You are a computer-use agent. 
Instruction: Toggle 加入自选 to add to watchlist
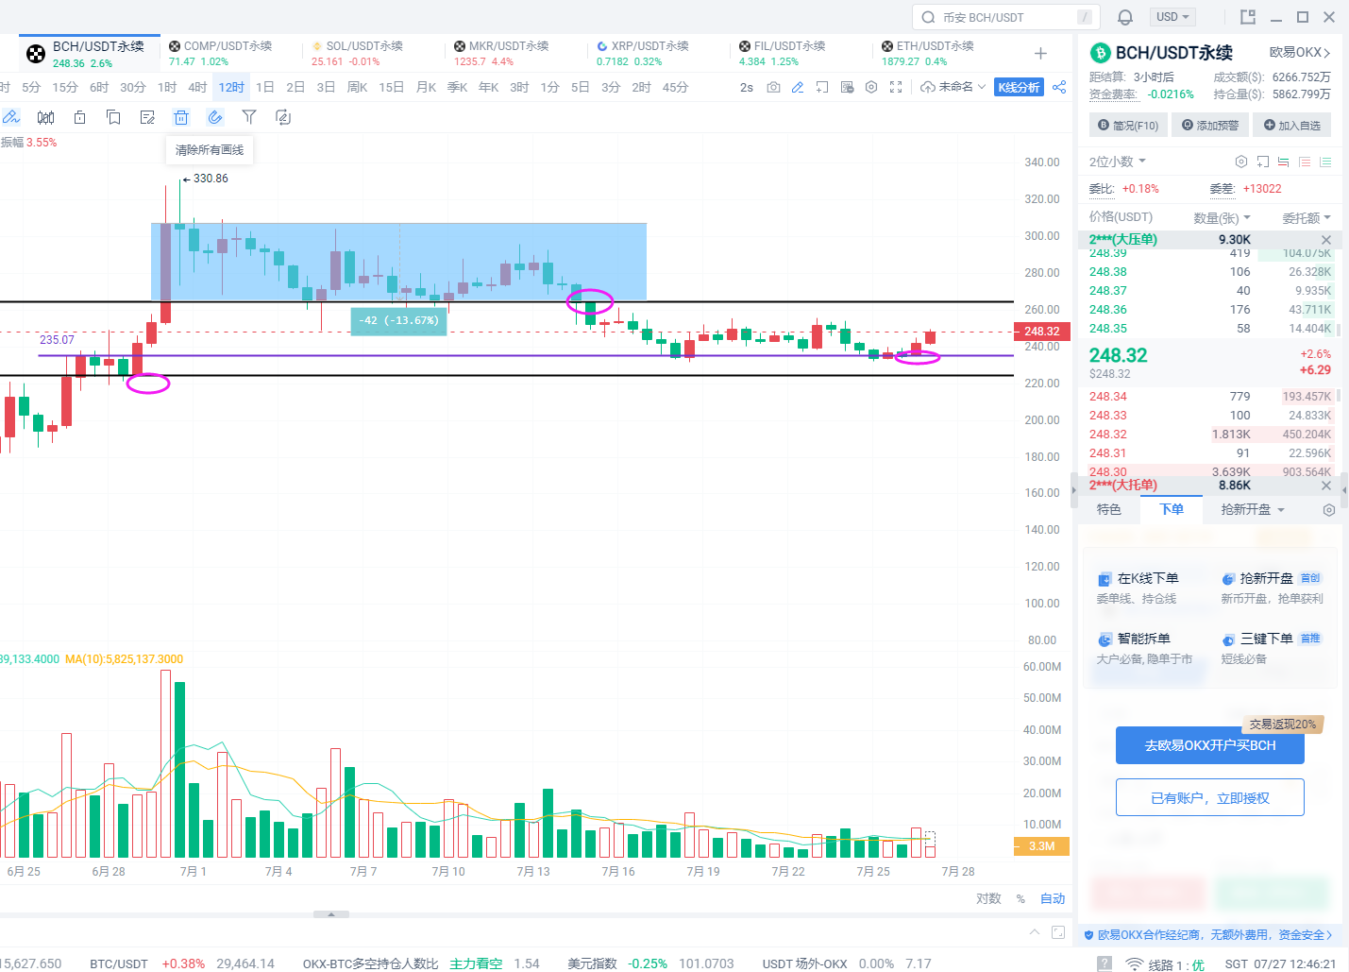click(x=1292, y=125)
